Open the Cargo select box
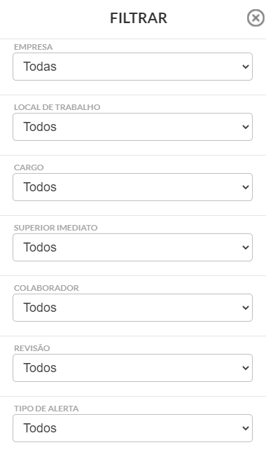 133,187
